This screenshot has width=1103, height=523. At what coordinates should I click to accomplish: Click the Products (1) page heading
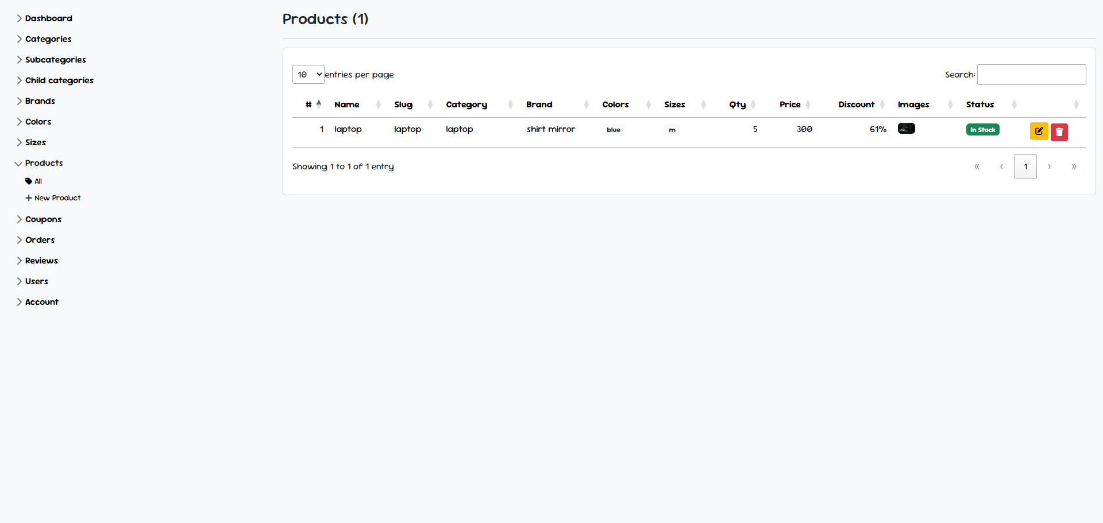(x=325, y=19)
